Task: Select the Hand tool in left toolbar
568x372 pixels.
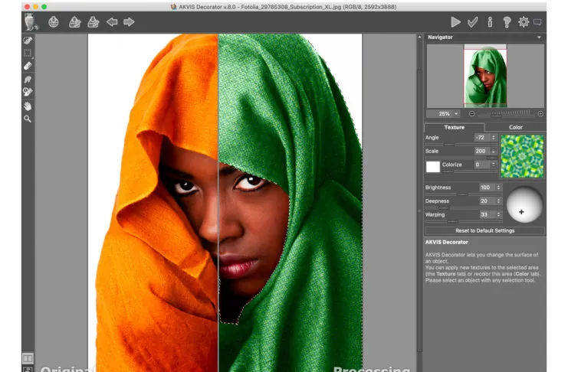Action: tap(28, 106)
